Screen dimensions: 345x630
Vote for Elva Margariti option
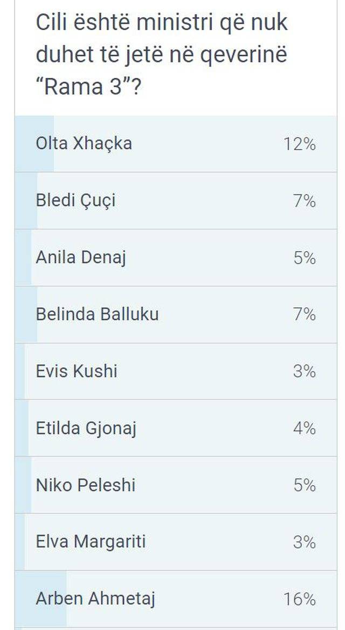pyautogui.click(x=176, y=542)
